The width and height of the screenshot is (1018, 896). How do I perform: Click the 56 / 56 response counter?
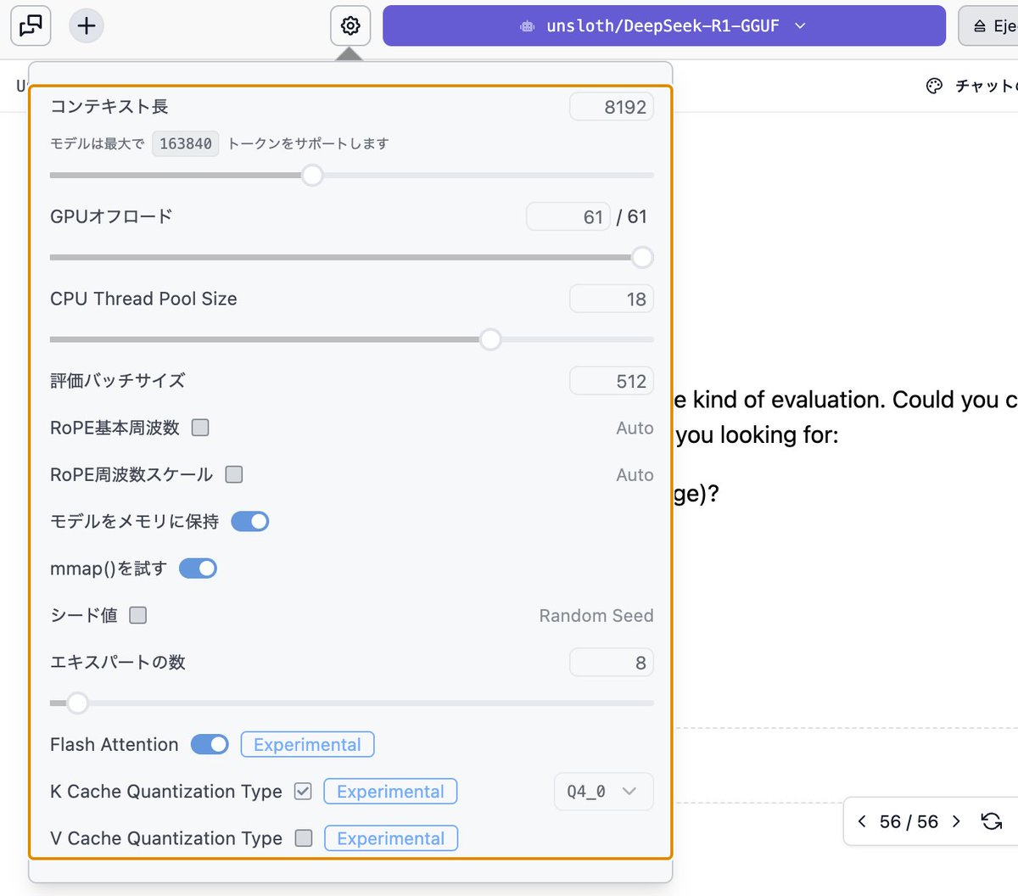[909, 821]
